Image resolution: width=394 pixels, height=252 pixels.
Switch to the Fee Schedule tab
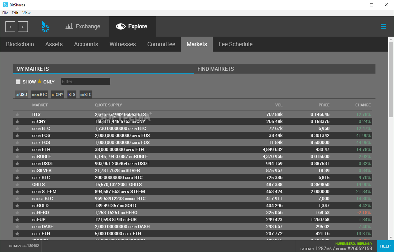[x=236, y=44]
